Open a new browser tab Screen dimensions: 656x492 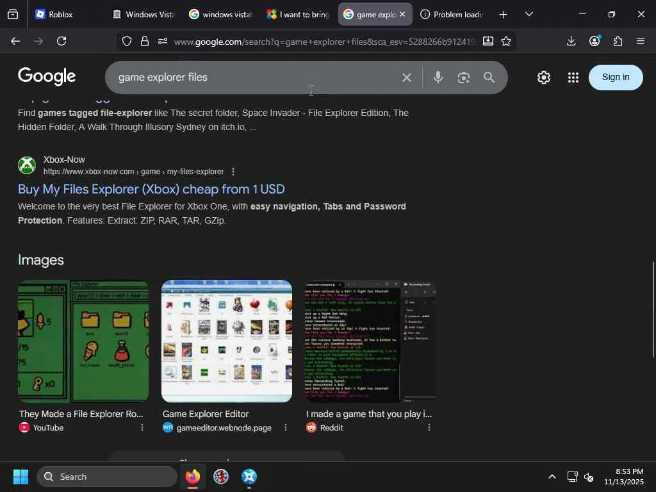click(504, 15)
